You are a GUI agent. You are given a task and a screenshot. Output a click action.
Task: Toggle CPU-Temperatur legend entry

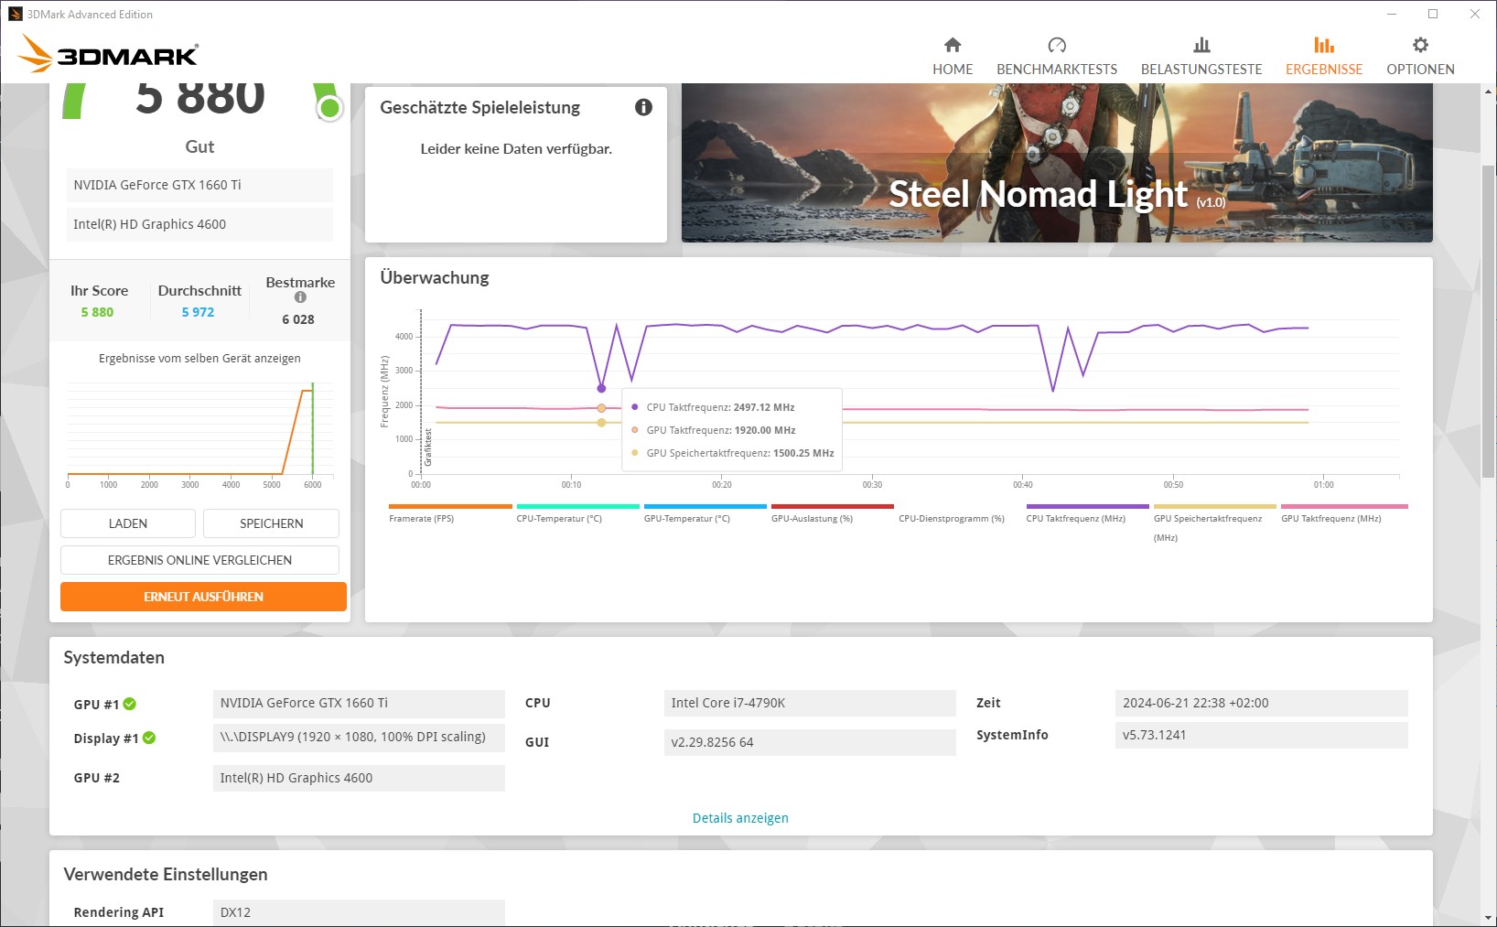577,513
